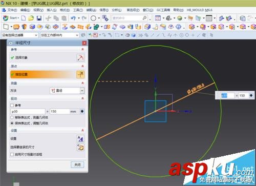The height and width of the screenshot is (186, 256).
Task: Click the shaded rendering style sphere icon
Action: (x=179, y=18)
